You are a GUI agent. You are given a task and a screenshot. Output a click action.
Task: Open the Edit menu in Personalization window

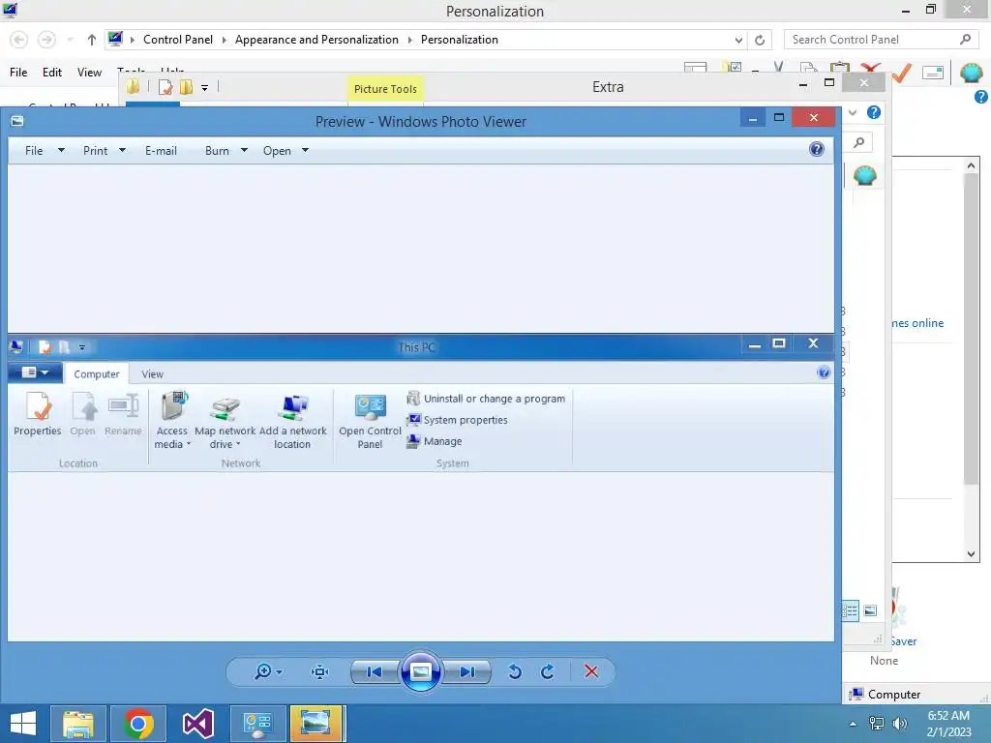pyautogui.click(x=52, y=72)
